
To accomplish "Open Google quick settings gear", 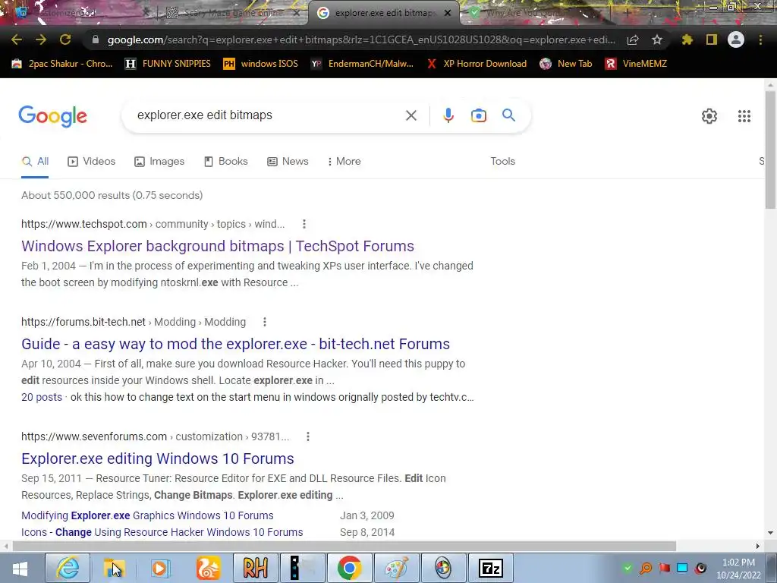I will pos(709,116).
